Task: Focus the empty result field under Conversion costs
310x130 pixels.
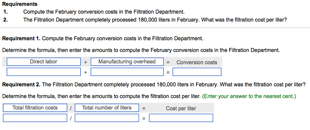Action: pyautogui.click(x=197, y=72)
